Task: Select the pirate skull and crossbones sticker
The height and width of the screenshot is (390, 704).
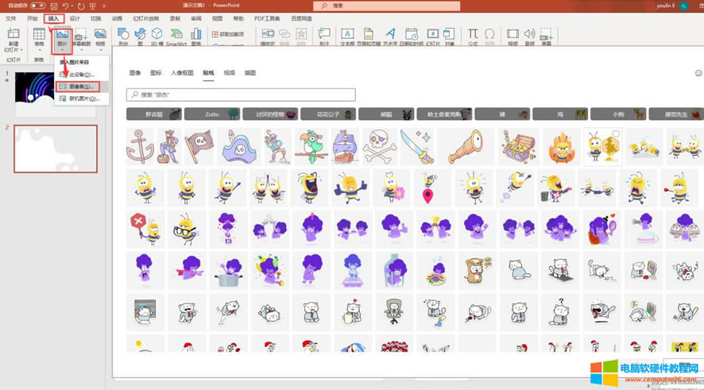Action: pyautogui.click(x=379, y=146)
